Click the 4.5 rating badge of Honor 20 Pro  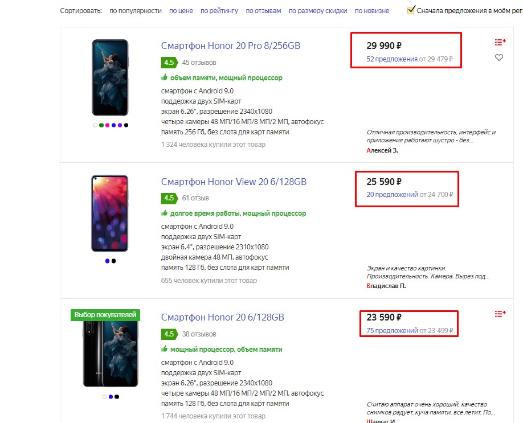169,62
